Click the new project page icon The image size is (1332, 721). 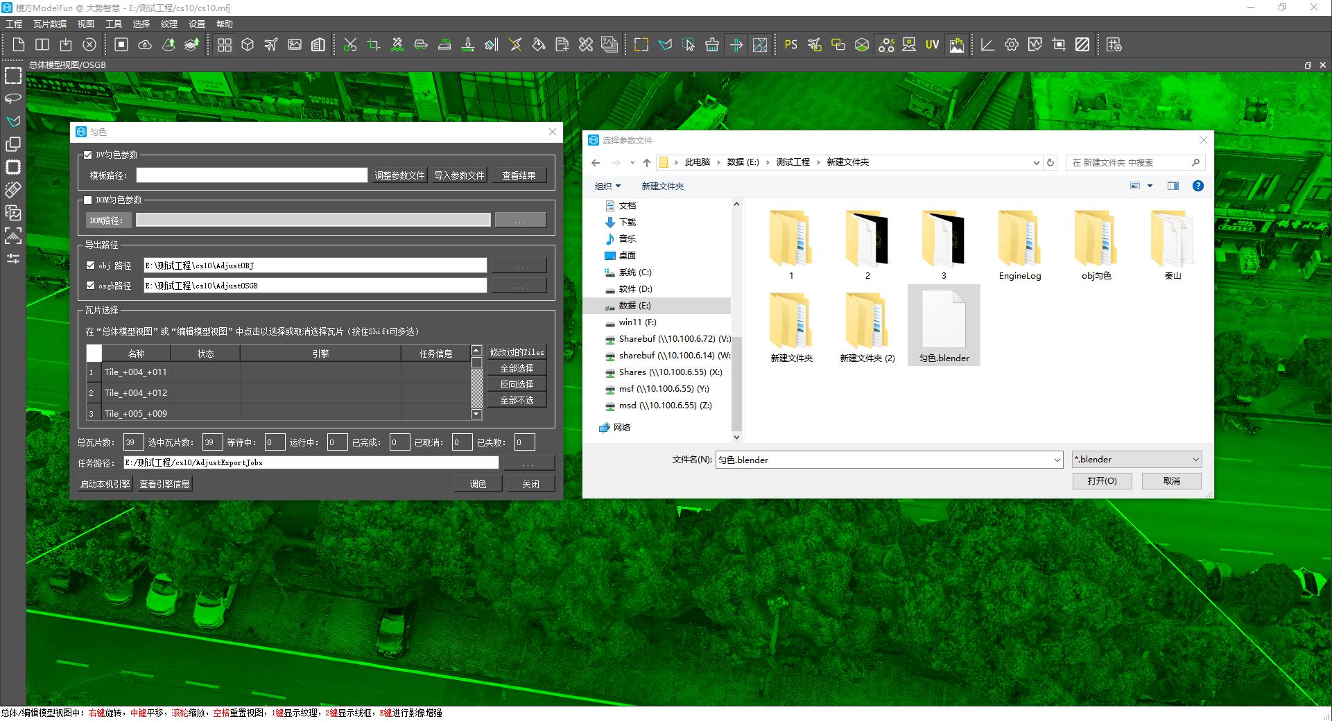point(19,45)
